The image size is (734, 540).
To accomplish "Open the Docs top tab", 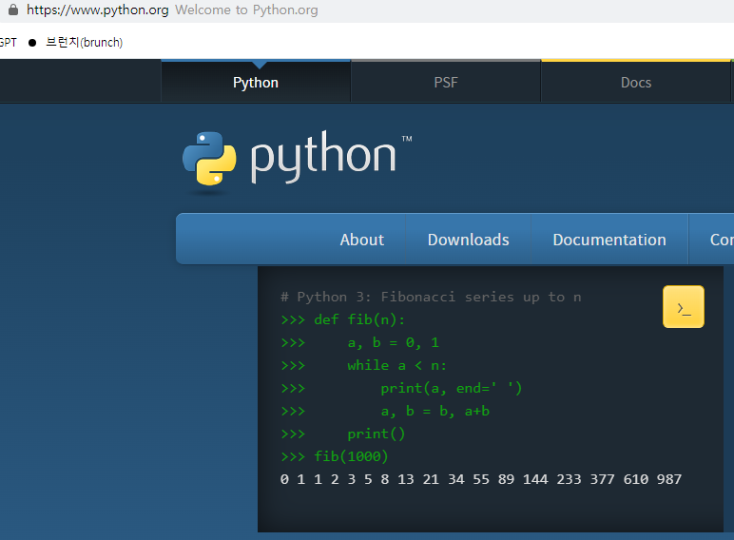I will coord(636,82).
